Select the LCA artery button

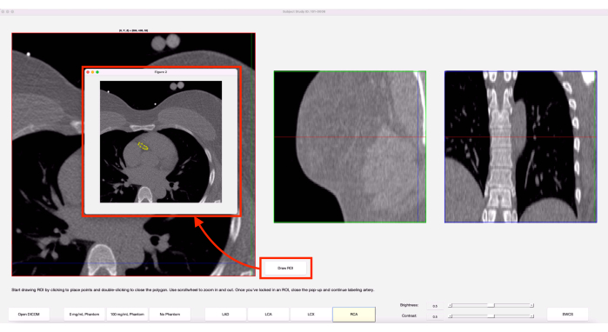coord(268,314)
